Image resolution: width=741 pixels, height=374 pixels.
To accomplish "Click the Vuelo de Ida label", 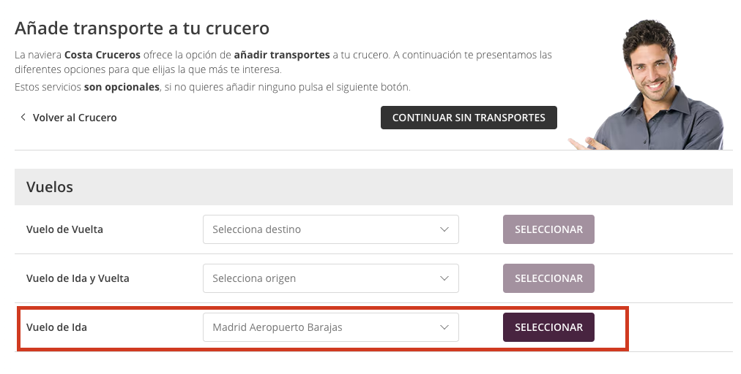I will pyautogui.click(x=56, y=327).
